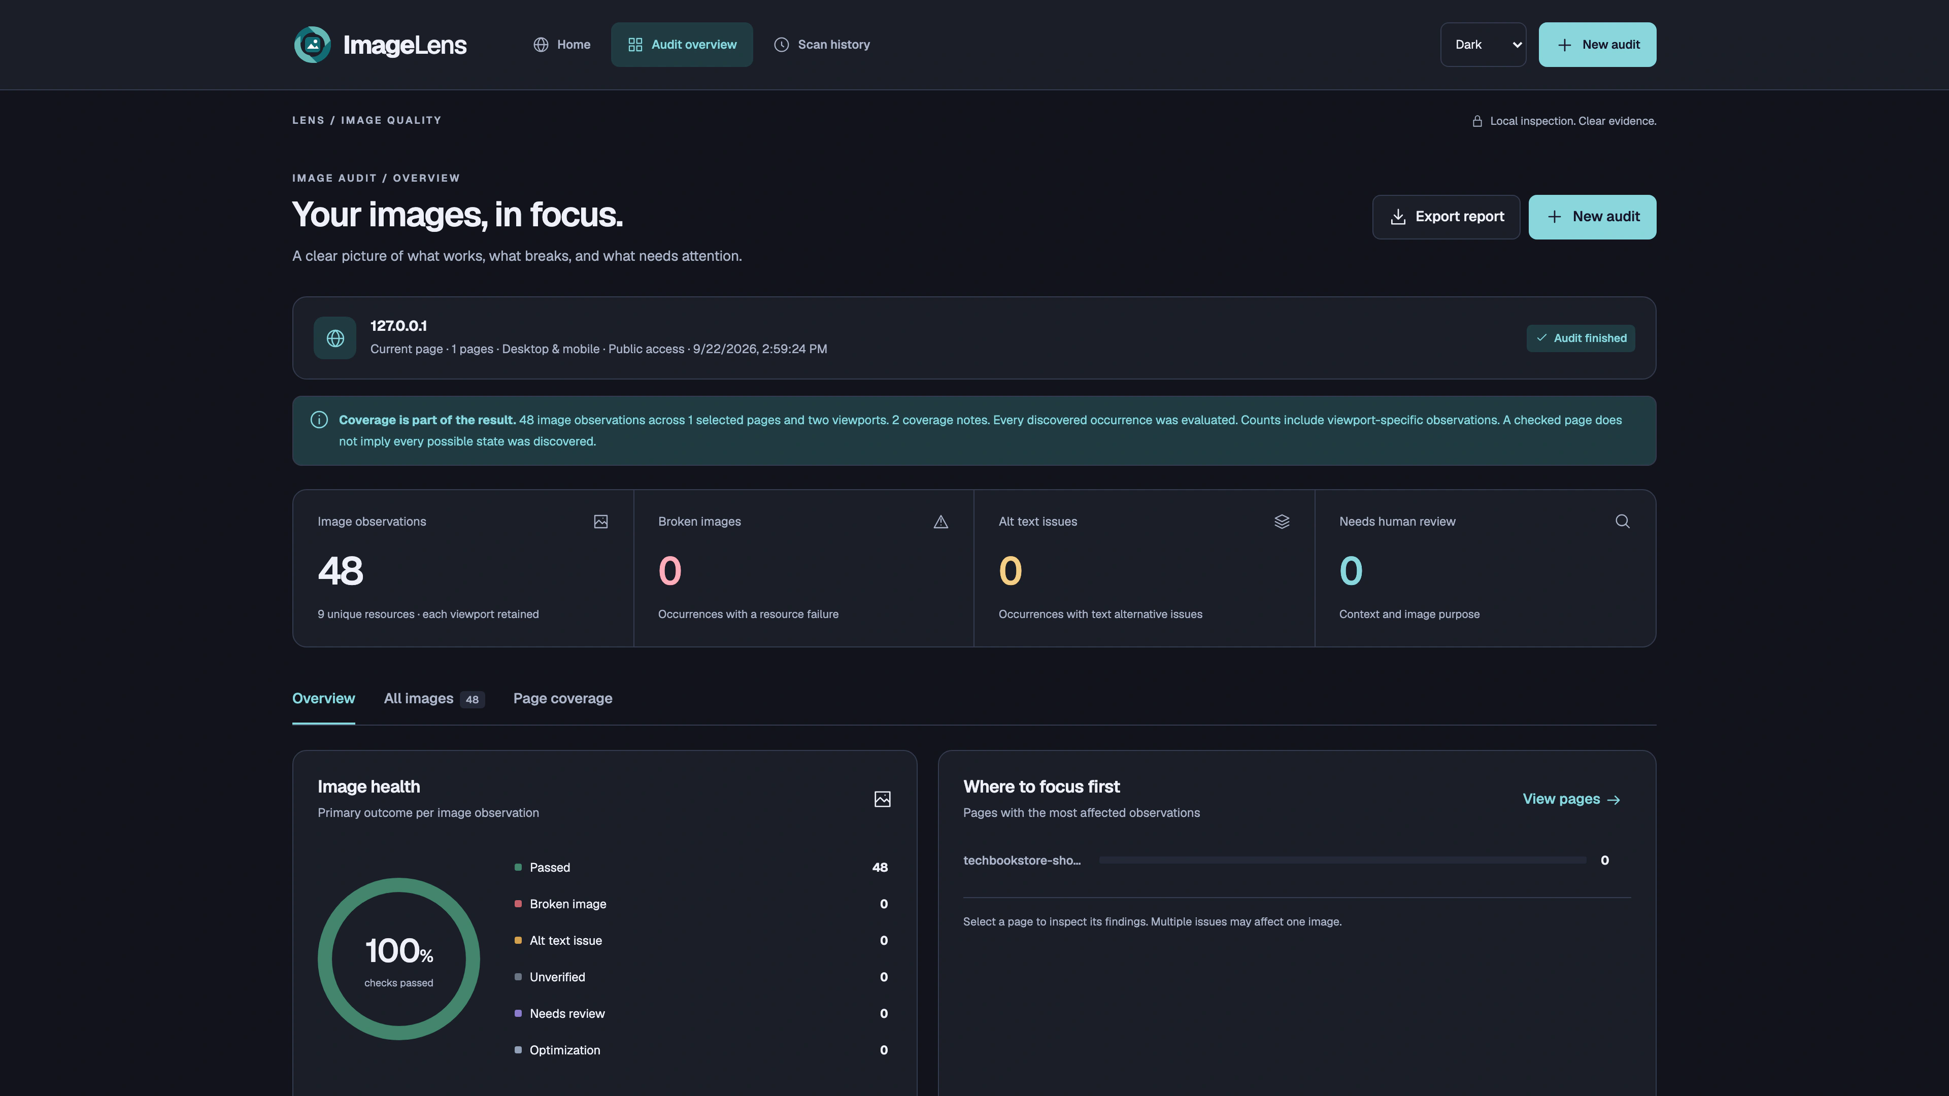Select the Unverified legend row
Image resolution: width=1949 pixels, height=1096 pixels.
[701, 977]
